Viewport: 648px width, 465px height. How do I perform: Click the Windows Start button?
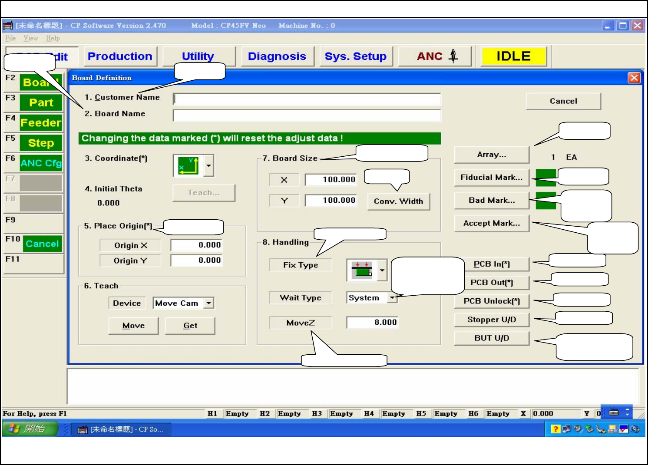(x=30, y=429)
